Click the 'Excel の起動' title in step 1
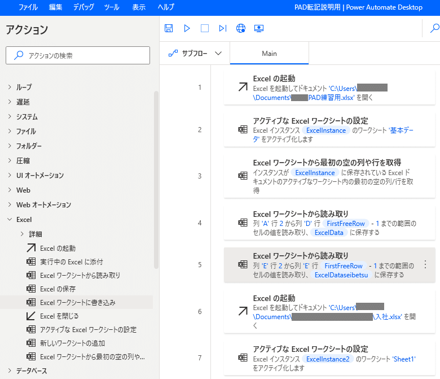This screenshot has width=440, height=379. [274, 79]
